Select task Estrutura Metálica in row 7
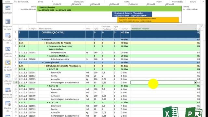The height and width of the screenshot is (117, 208). coord(60,59)
